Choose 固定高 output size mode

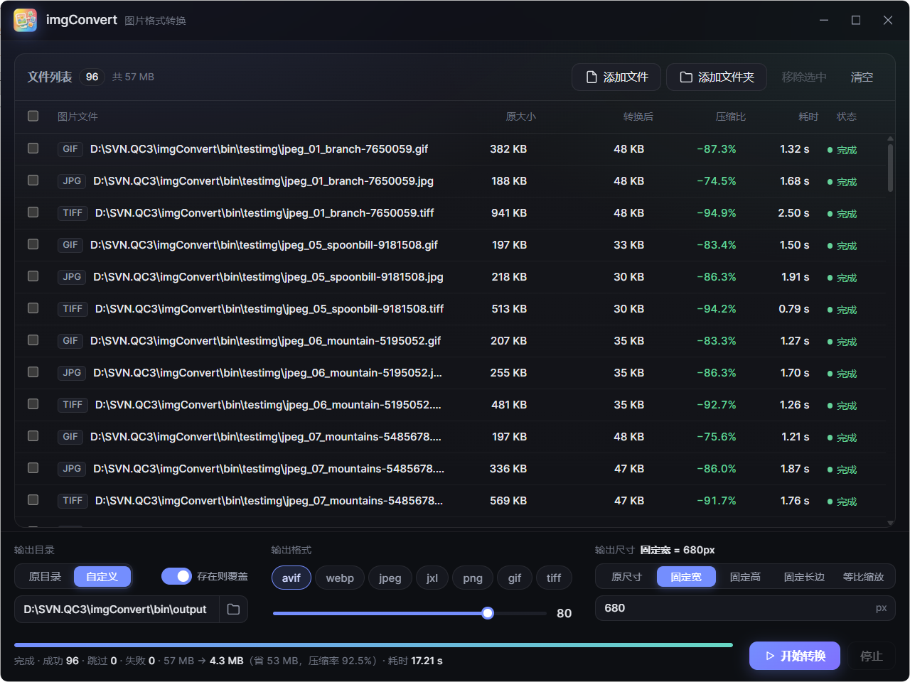(x=745, y=577)
